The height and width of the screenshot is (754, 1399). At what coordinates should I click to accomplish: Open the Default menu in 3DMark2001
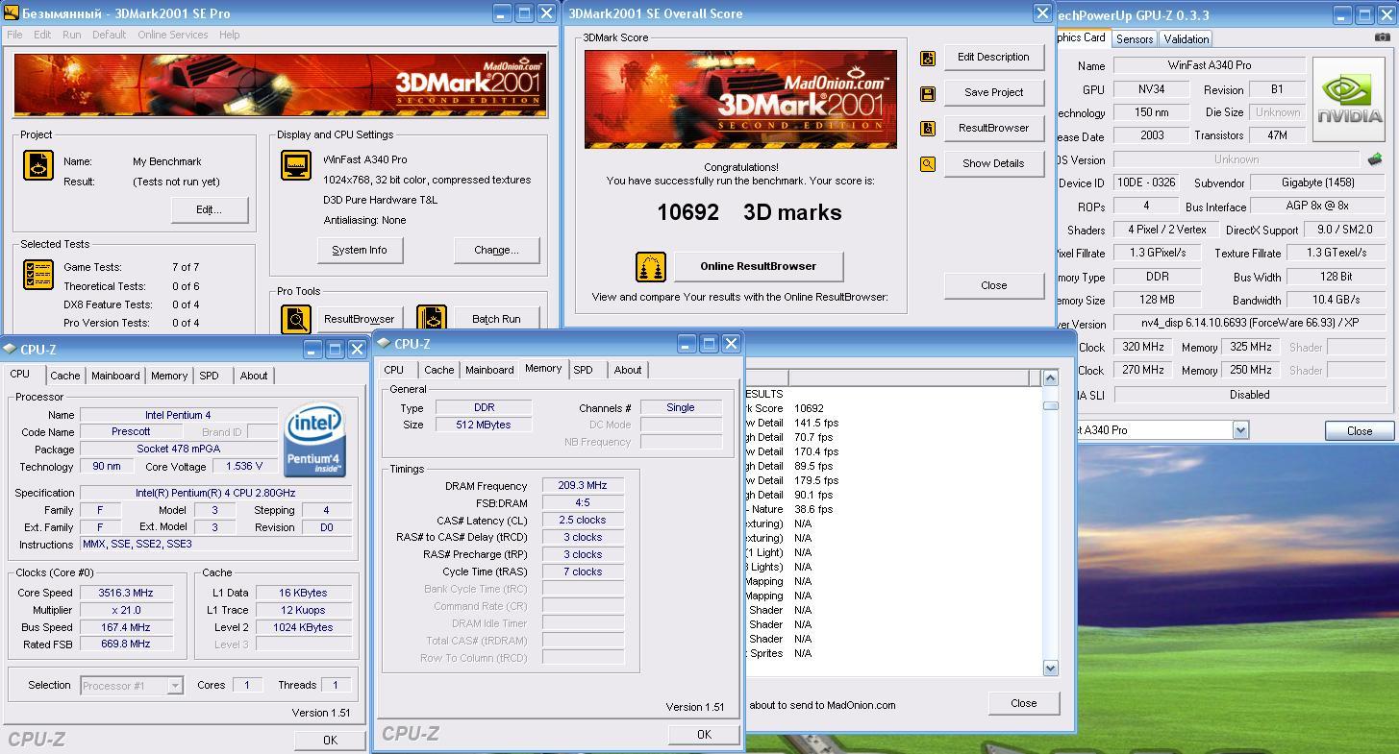(x=109, y=35)
